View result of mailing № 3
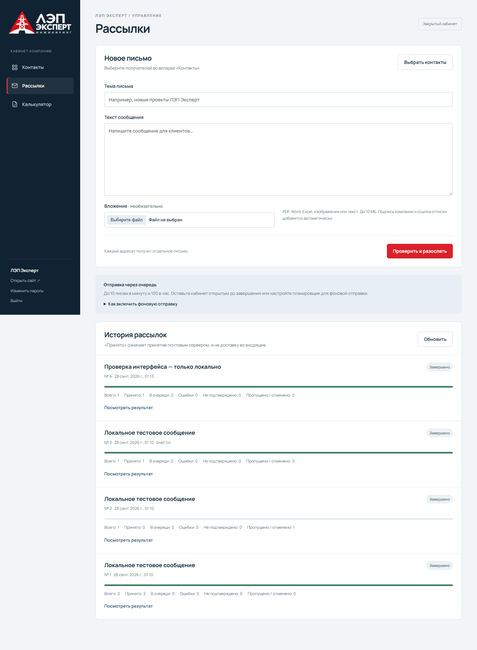This screenshot has width=477, height=650. [x=129, y=474]
